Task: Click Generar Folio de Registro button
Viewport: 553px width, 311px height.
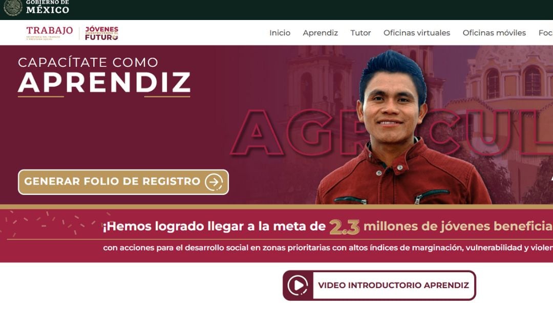Action: pyautogui.click(x=123, y=182)
